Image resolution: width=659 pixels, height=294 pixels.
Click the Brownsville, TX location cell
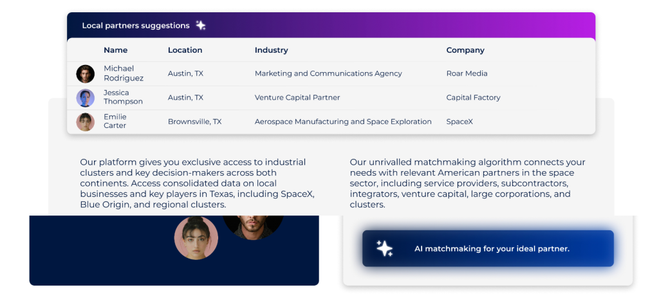[194, 122]
